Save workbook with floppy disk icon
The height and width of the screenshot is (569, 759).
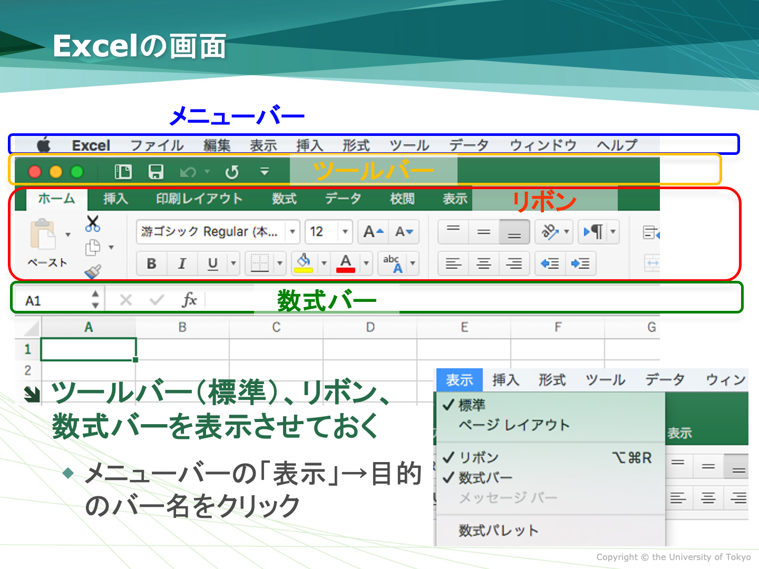click(155, 172)
